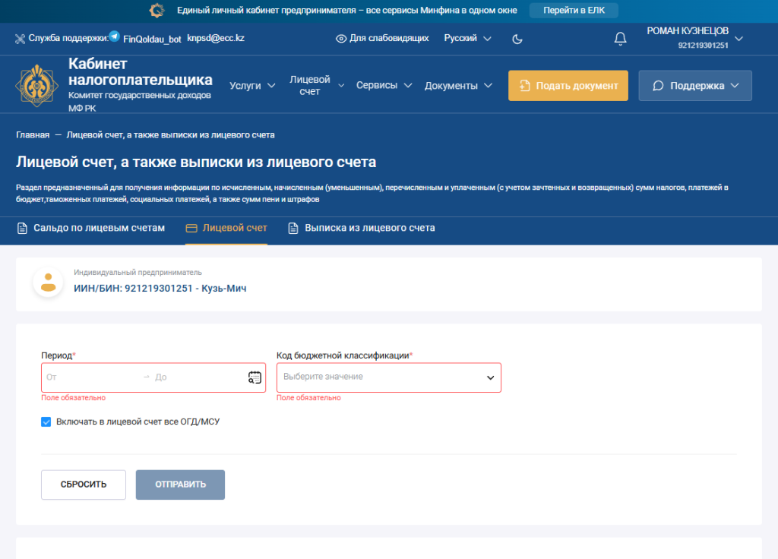778x559 pixels.
Task: Switch to Выписка из лицевого счета tab
Action: pos(362,228)
